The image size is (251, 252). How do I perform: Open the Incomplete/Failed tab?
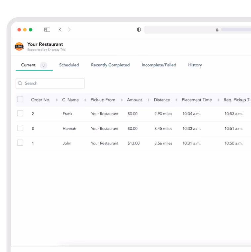pos(159,65)
